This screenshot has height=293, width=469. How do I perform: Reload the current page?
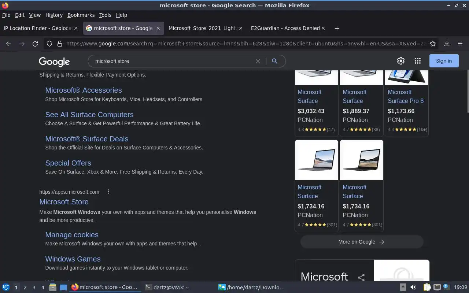(35, 44)
